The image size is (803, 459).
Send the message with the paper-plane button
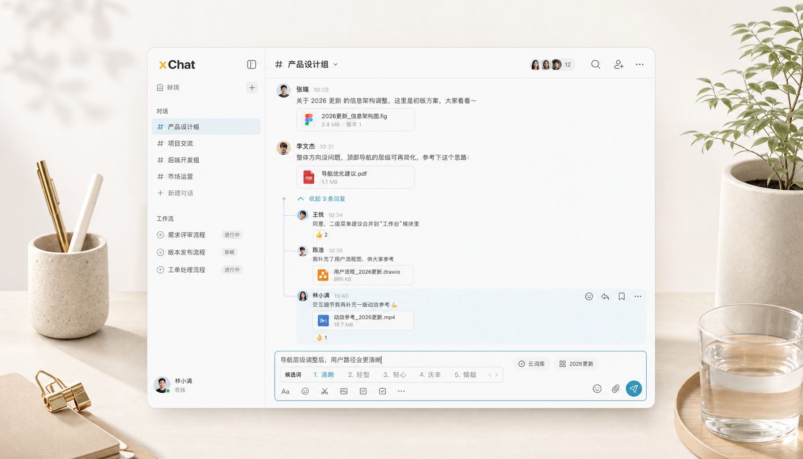[x=634, y=389]
